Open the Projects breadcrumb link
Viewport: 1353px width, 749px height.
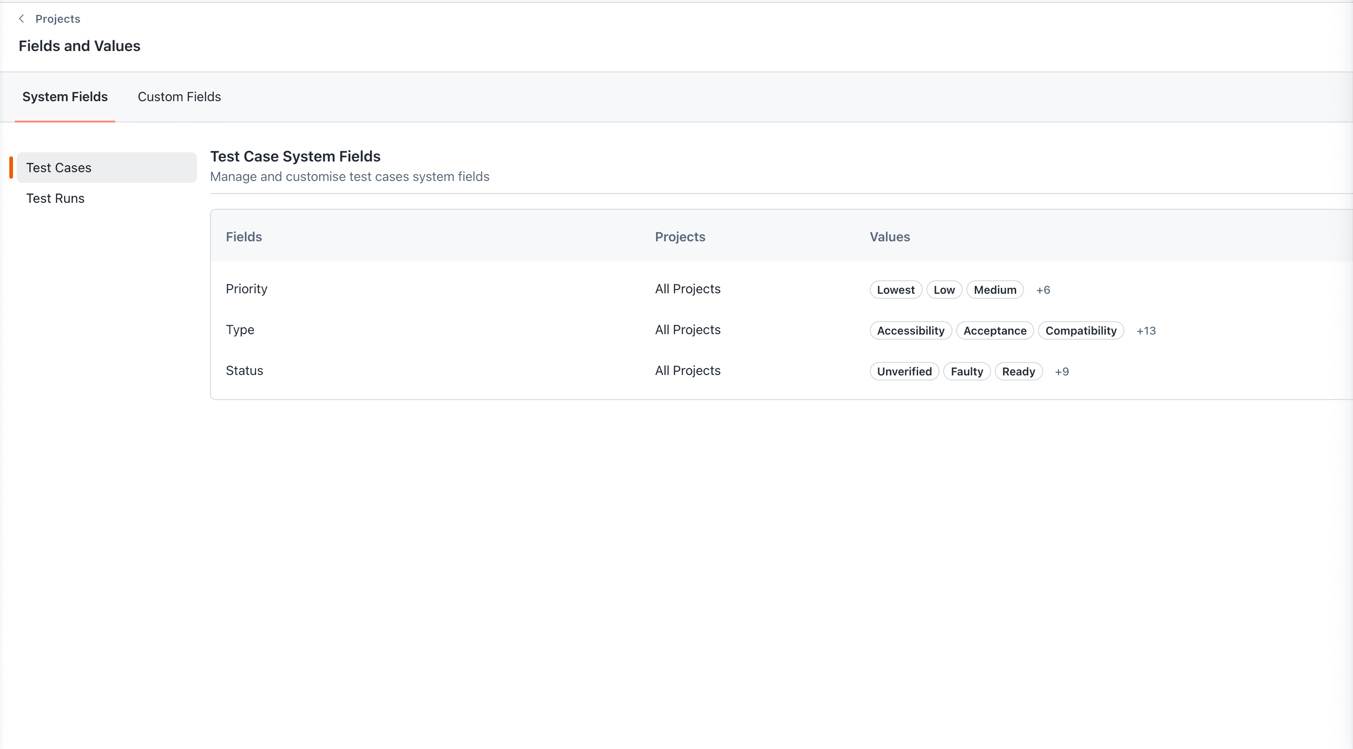point(58,19)
